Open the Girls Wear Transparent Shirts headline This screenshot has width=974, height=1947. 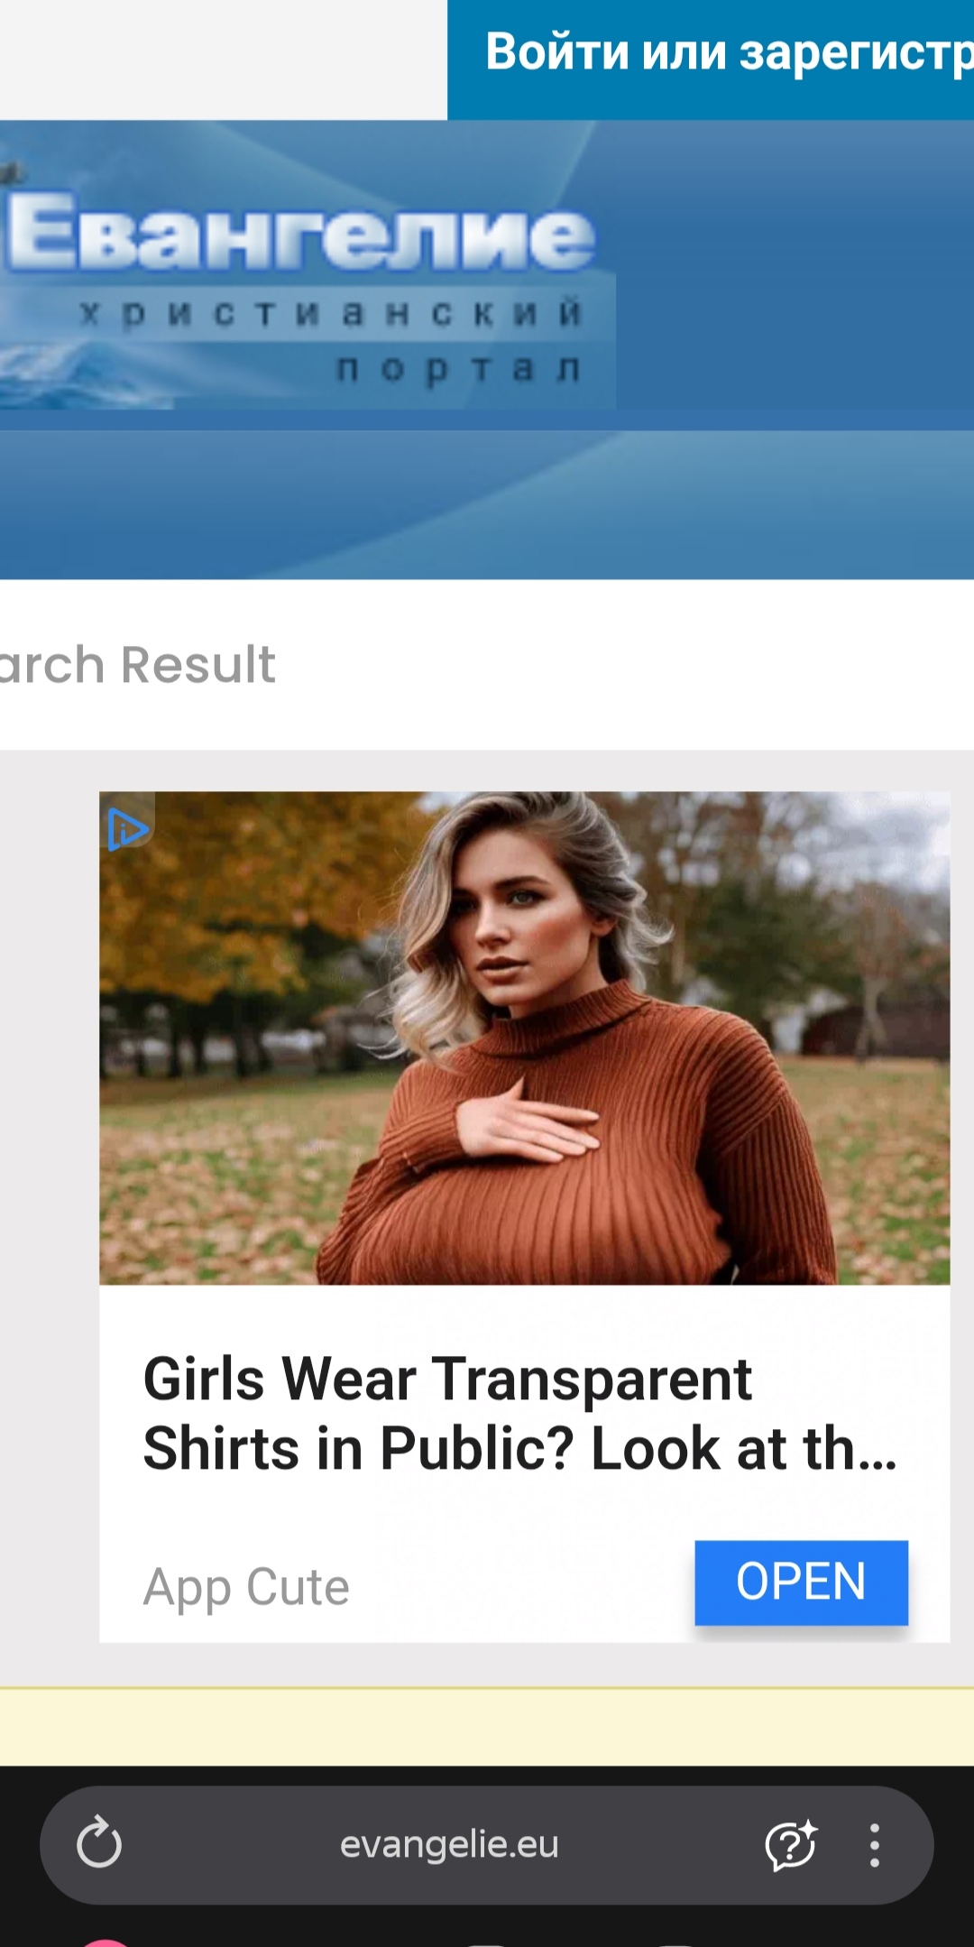[520, 1413]
